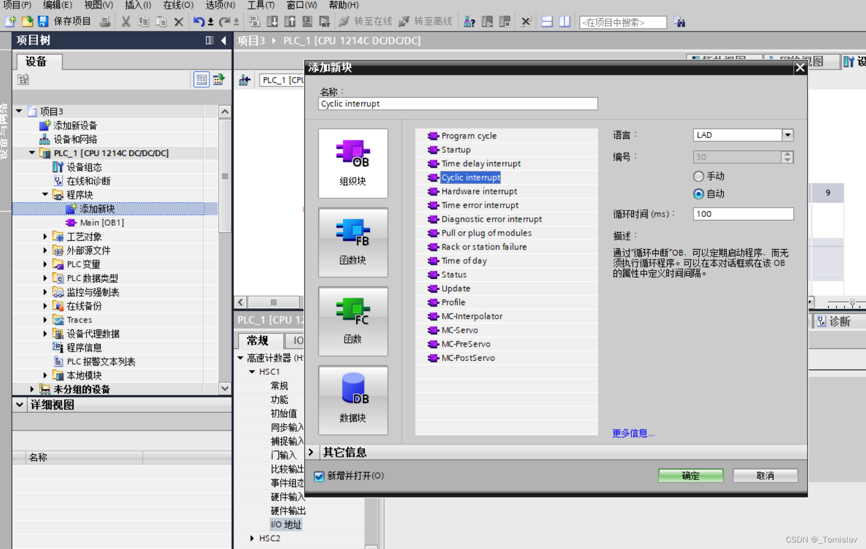Click the search in project binoculars icon
Viewport: 866px width, 549px height.
(679, 22)
